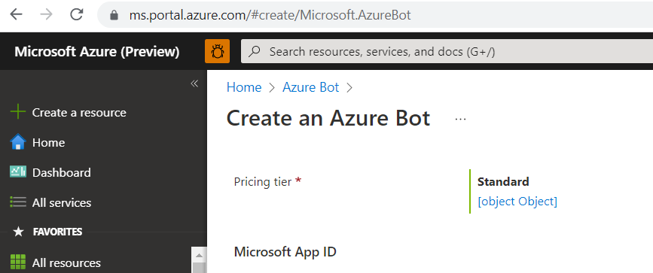Open the Microsoft Azure (Preview) portal home

(97, 52)
